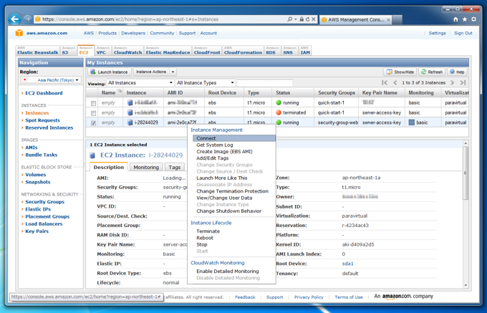The height and width of the screenshot is (313, 487).
Task: Open the sda1 root device link
Action: [347, 264]
